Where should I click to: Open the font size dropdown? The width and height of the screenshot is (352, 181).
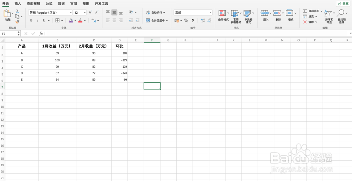84,13
